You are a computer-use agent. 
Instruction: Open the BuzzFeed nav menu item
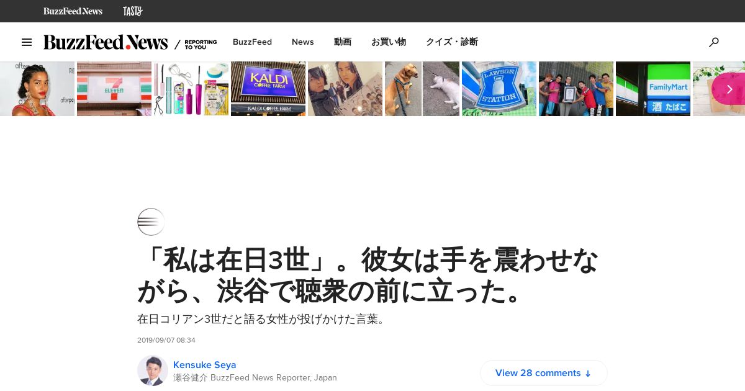click(252, 42)
